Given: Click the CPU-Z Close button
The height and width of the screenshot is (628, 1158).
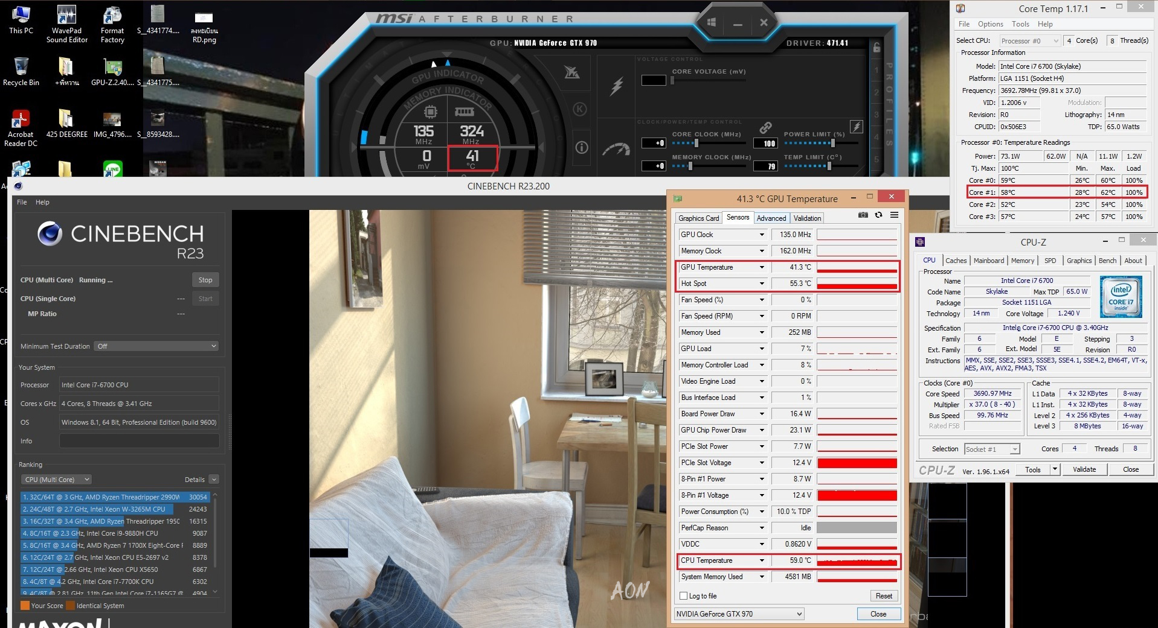Looking at the screenshot, I should coord(1131,469).
